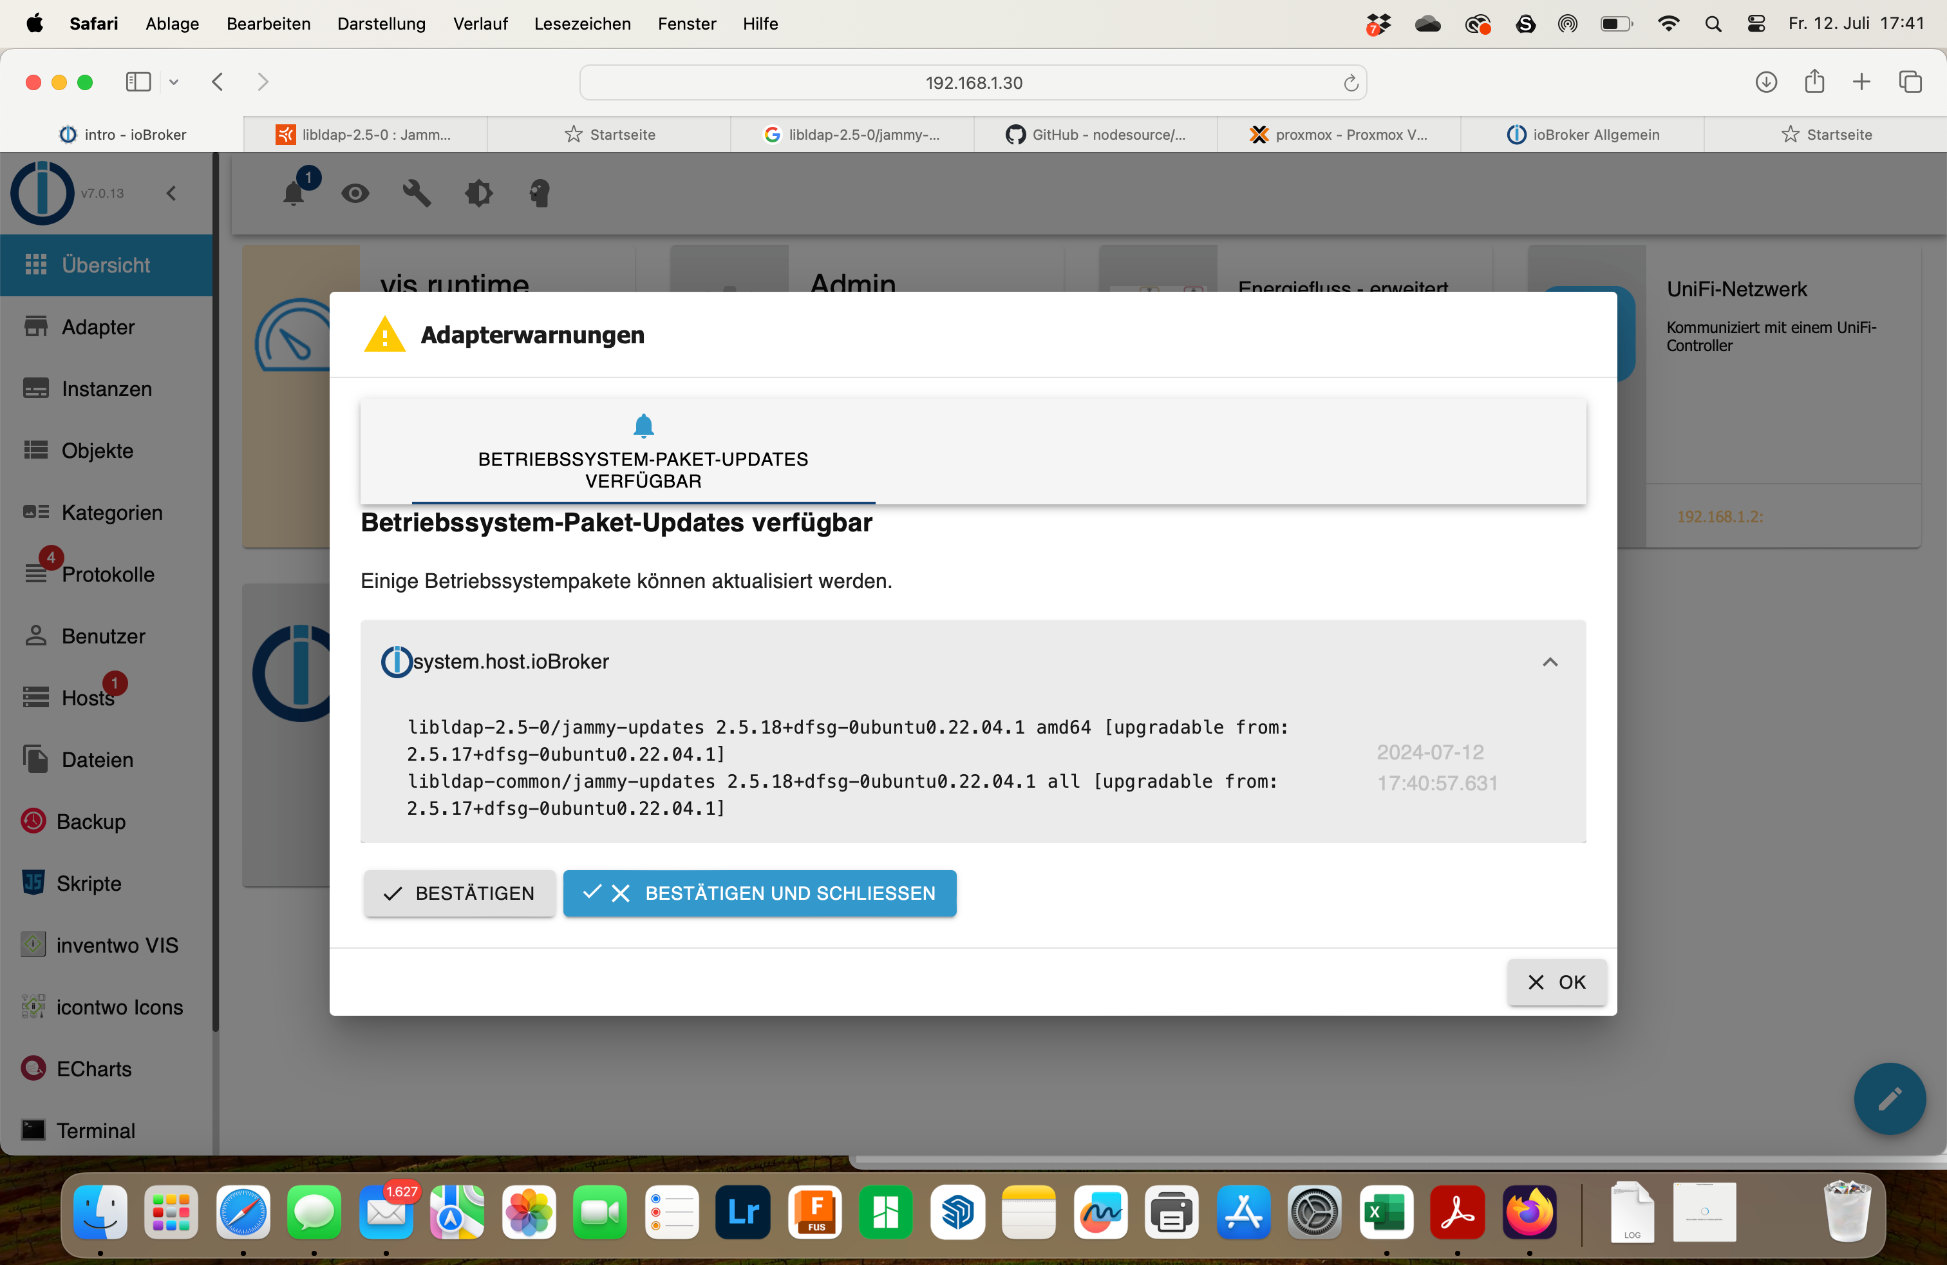Collapse the ioBroker sidebar with left chevron
Image resolution: width=1947 pixels, height=1265 pixels.
pos(171,193)
